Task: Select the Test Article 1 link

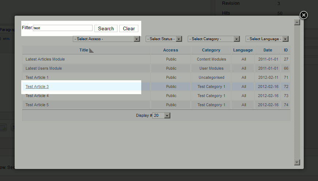Action: (37, 77)
